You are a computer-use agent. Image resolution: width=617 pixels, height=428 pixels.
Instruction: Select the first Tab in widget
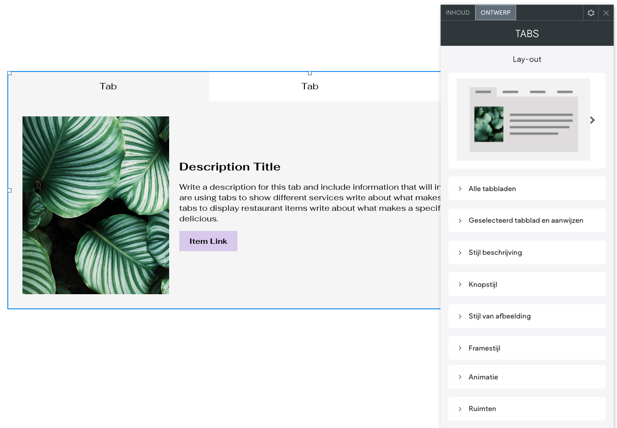pos(108,87)
